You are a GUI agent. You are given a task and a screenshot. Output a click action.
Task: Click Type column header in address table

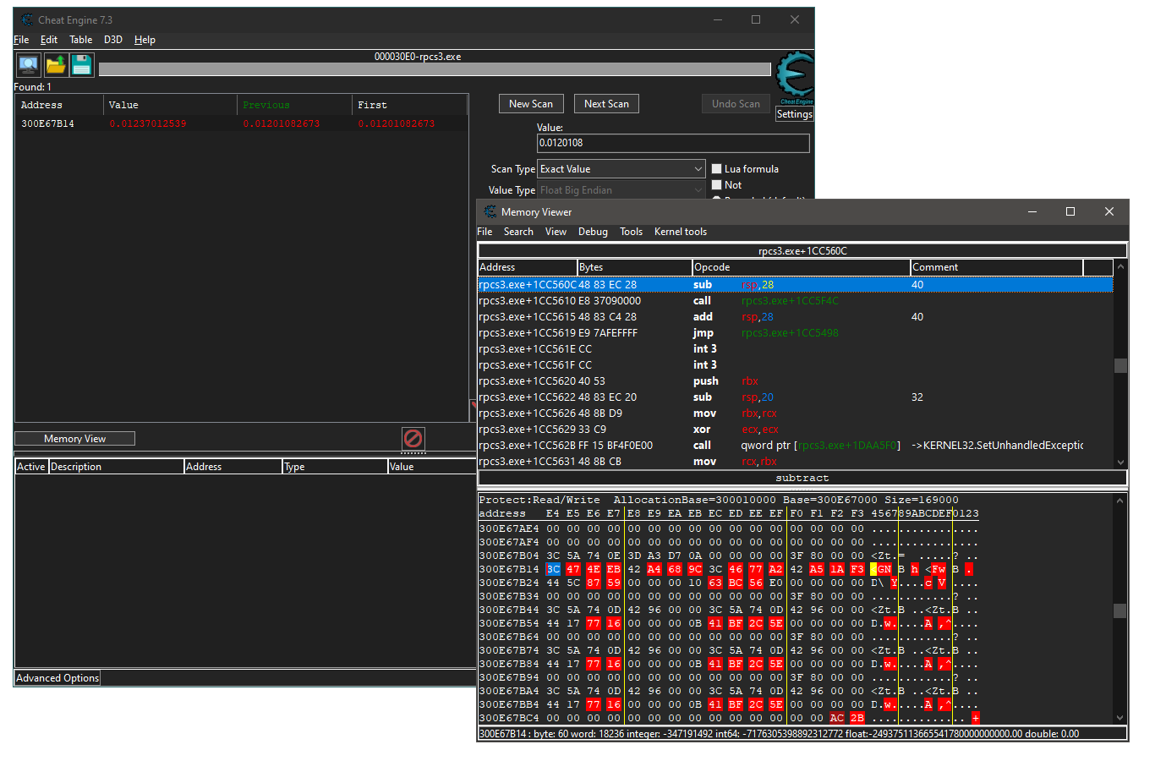(x=335, y=467)
